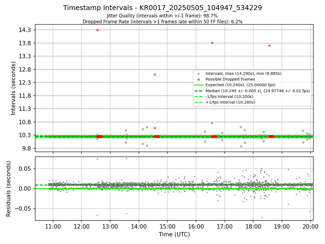Click legend entry +1/fps Interval (10.280s)
Screen dimensions: 325x244
click(230, 102)
